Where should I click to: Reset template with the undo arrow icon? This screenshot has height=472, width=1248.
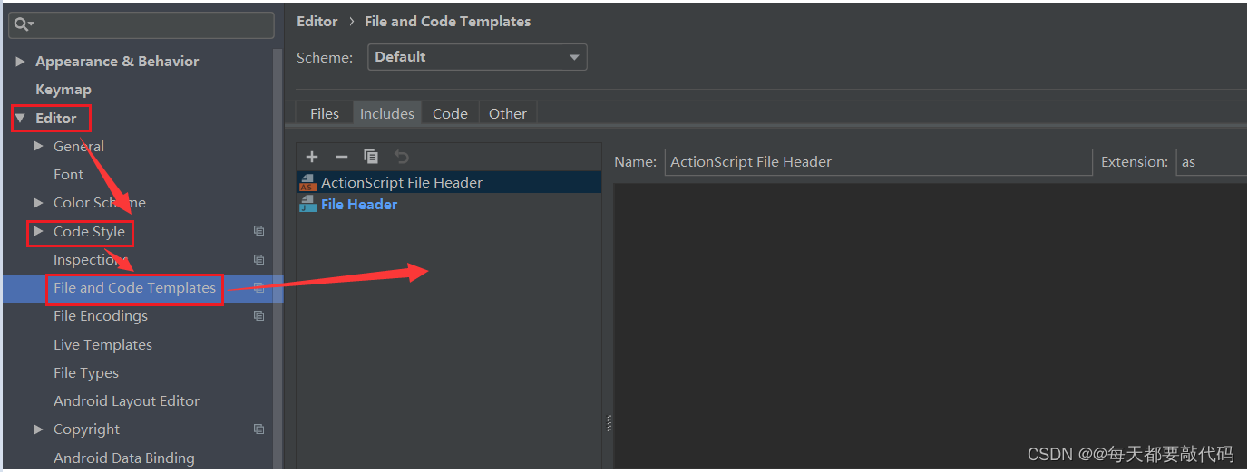click(401, 157)
